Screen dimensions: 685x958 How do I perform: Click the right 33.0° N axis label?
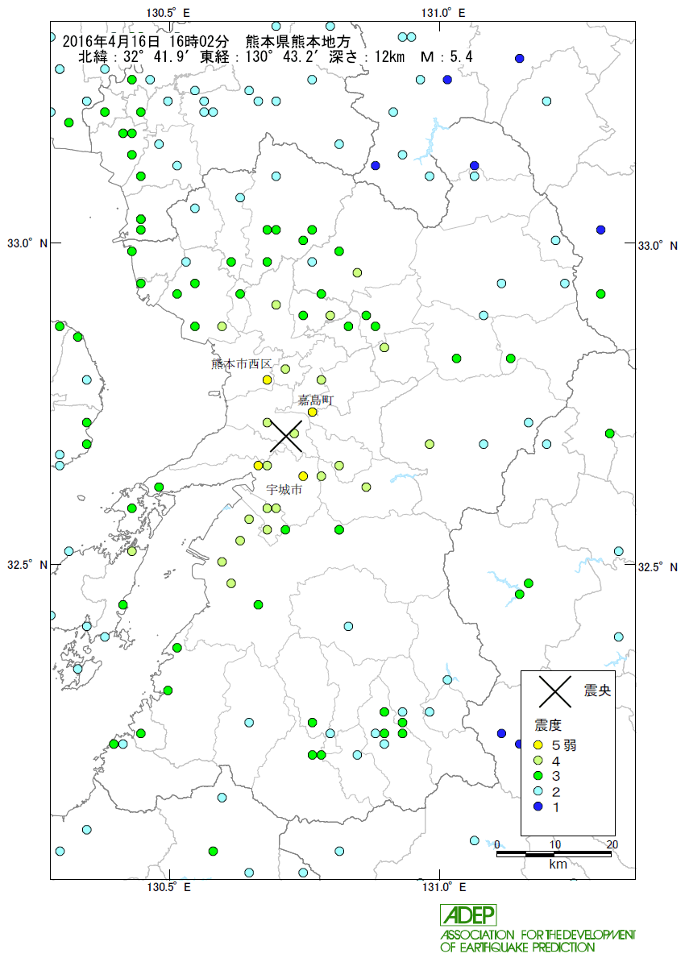658,246
